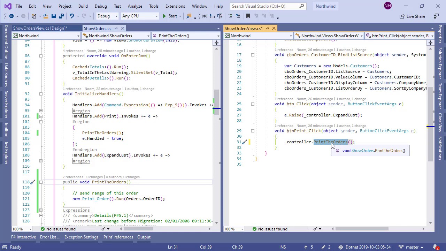Image resolution: width=446 pixels, height=251 pixels.
Task: Open the Start button dropdown arrow
Action: point(180,16)
